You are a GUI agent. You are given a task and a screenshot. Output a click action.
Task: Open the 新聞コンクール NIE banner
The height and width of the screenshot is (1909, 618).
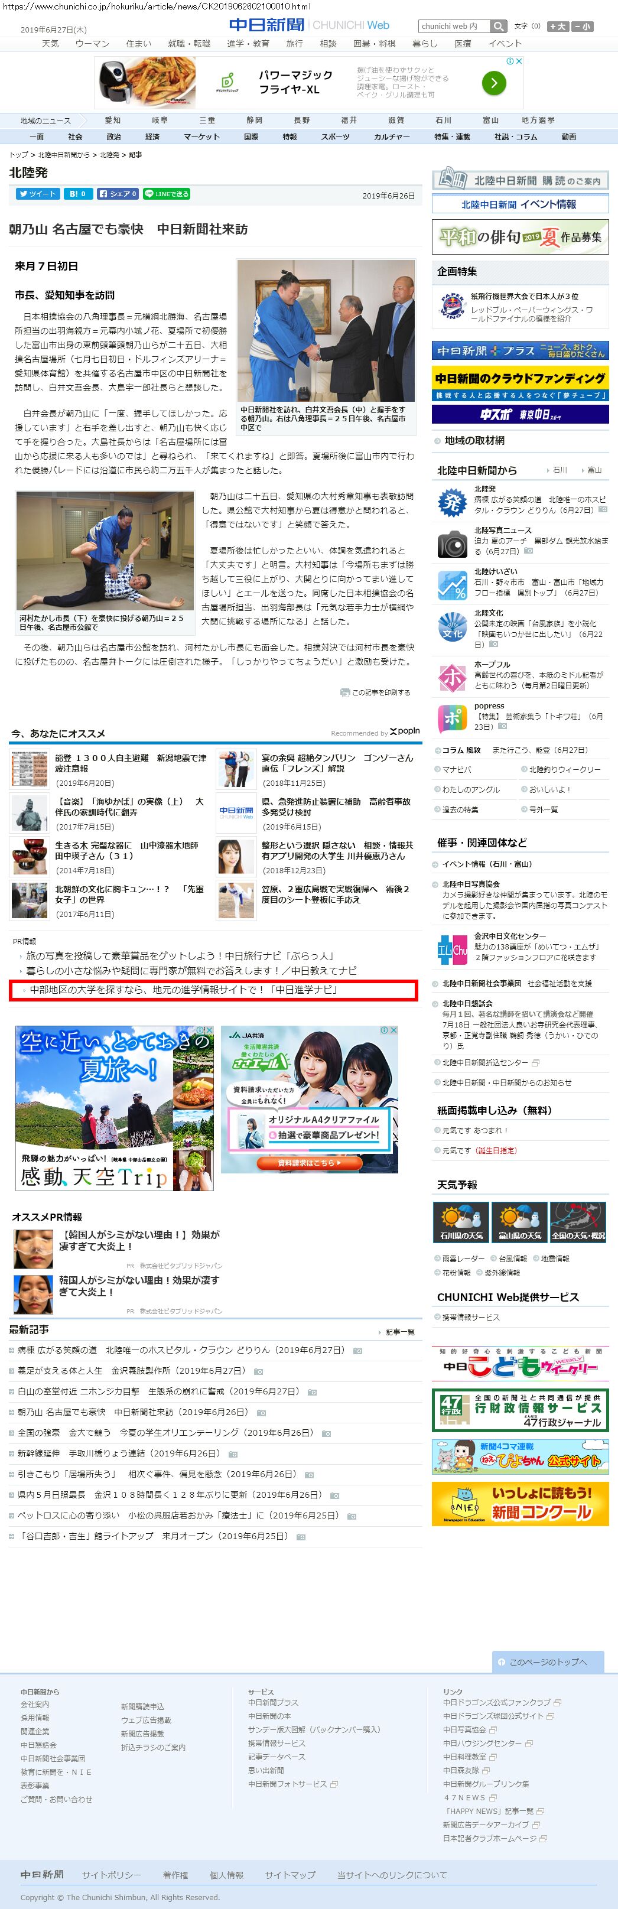pyautogui.click(x=520, y=1504)
